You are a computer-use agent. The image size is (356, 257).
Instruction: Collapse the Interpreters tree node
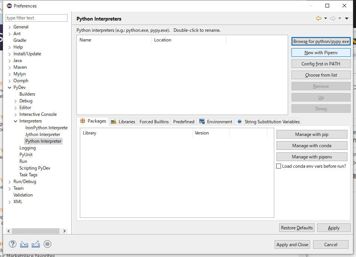(16, 121)
